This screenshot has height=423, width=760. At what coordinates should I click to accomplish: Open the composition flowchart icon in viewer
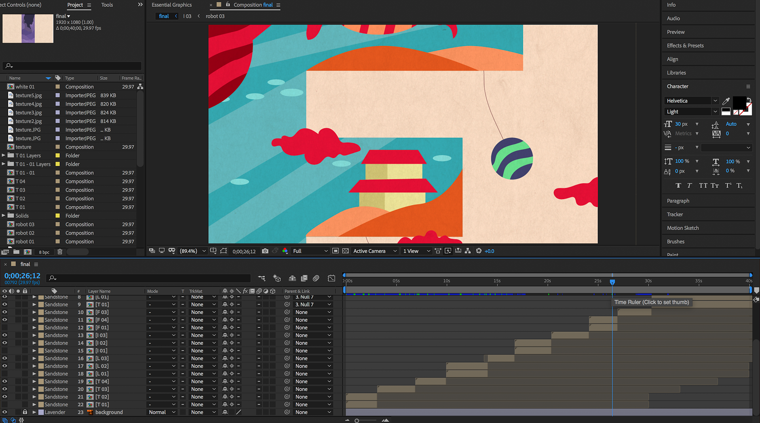coord(468,251)
